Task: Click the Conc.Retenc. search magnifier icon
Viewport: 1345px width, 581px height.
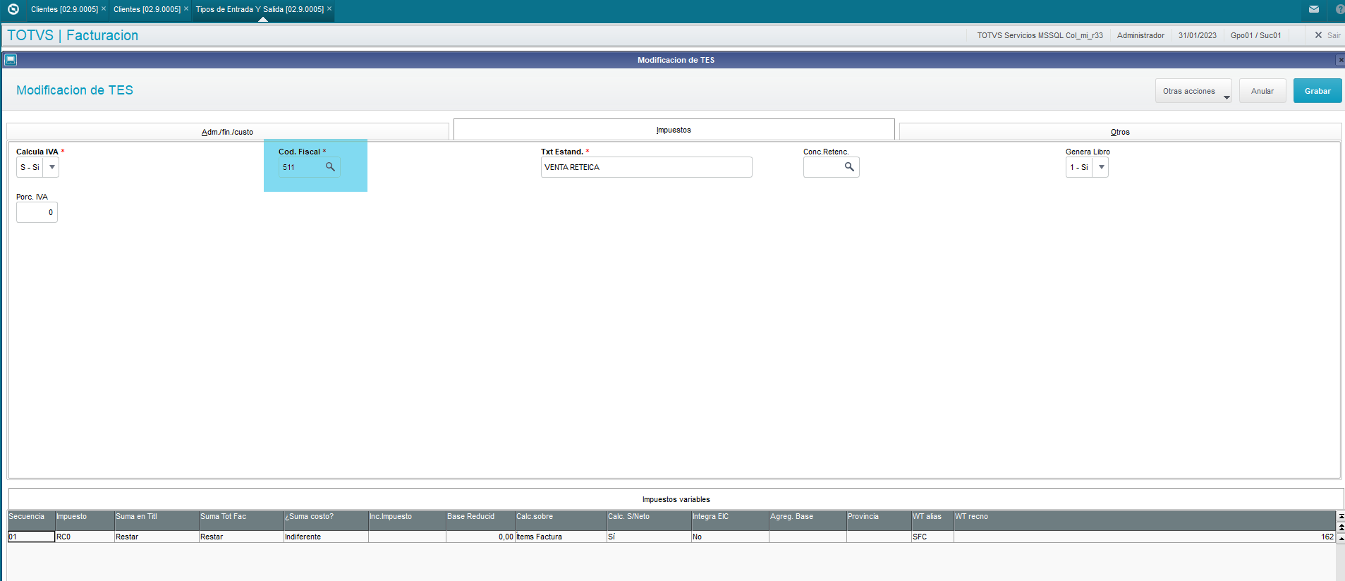Action: point(849,167)
